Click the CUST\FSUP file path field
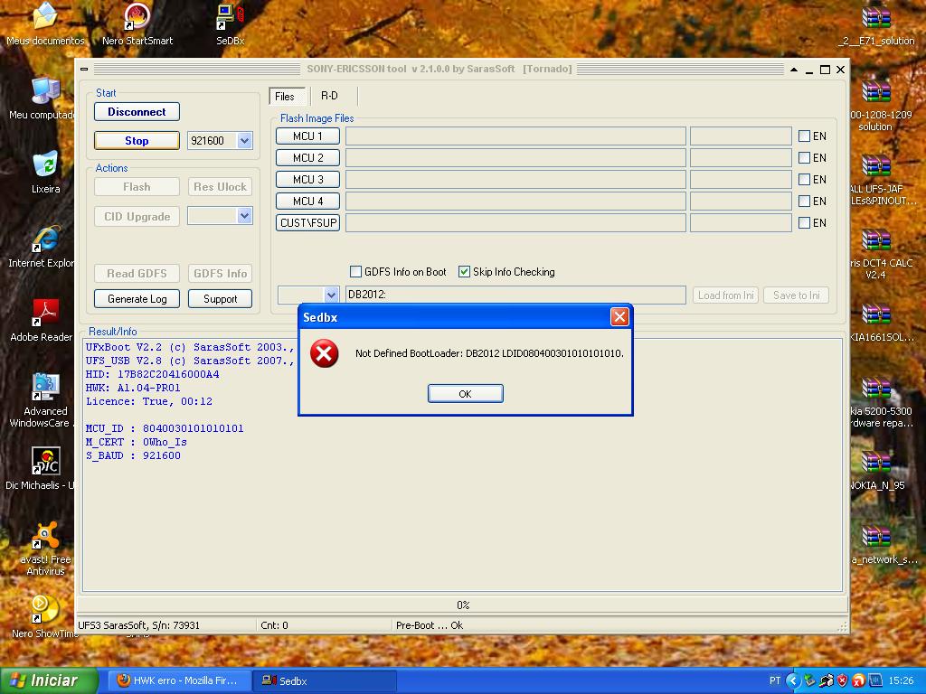 point(515,222)
